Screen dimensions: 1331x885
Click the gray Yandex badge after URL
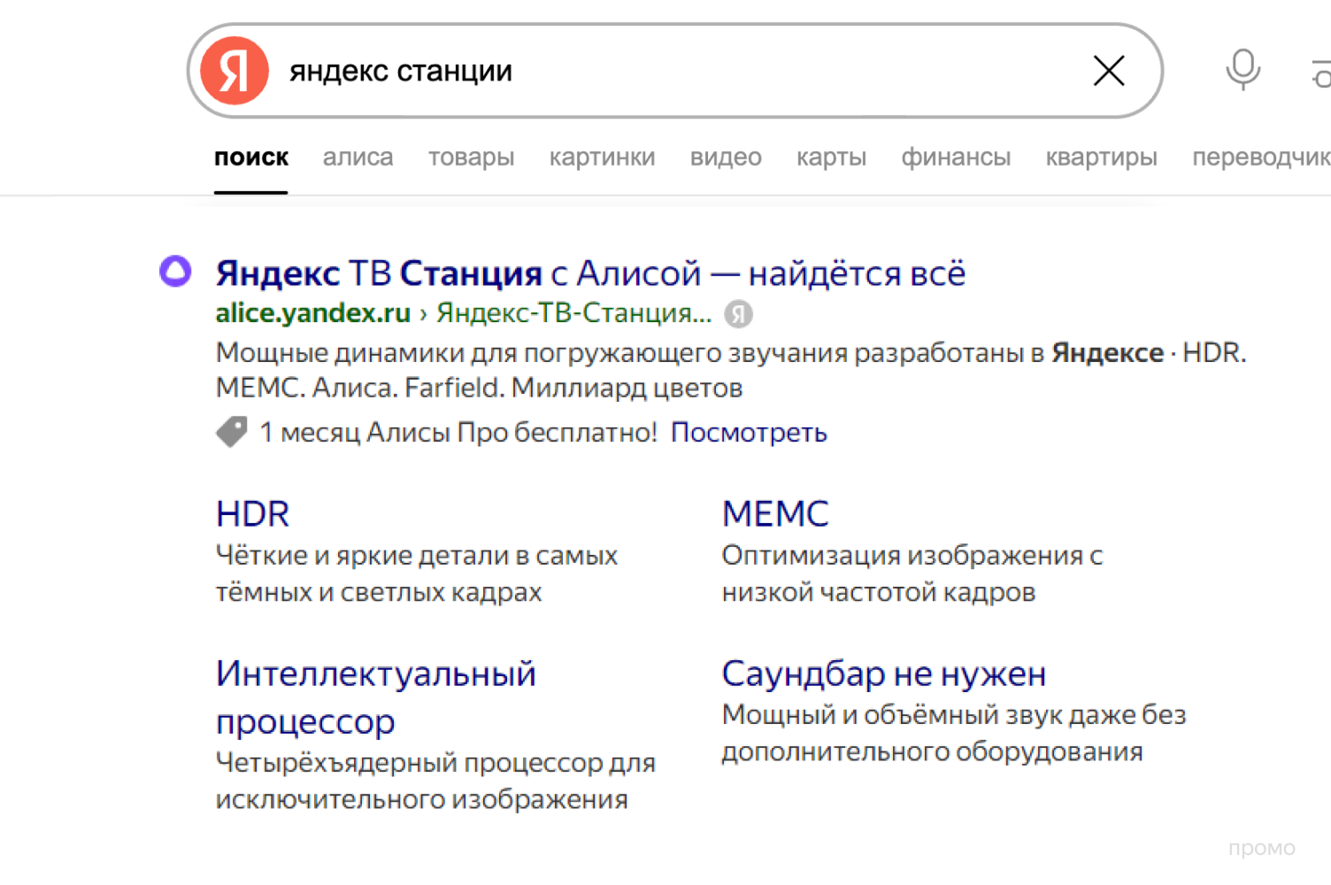pos(738,313)
